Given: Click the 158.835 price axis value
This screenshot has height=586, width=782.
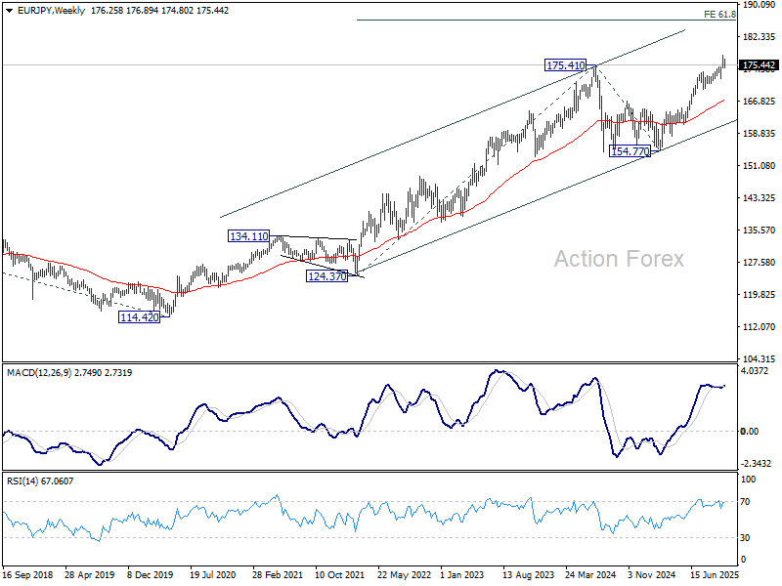Looking at the screenshot, I should pos(760,134).
